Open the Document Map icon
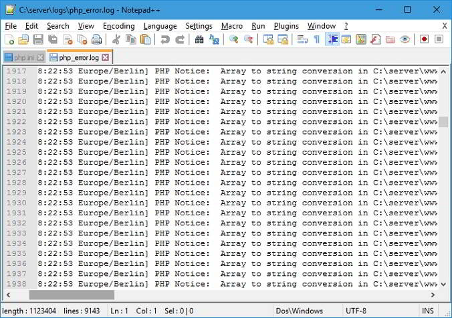 361,39
